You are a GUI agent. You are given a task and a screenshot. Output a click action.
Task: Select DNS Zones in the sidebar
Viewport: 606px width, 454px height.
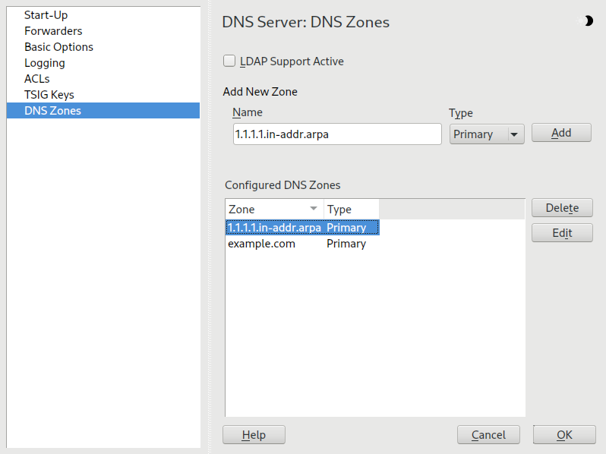coord(52,111)
